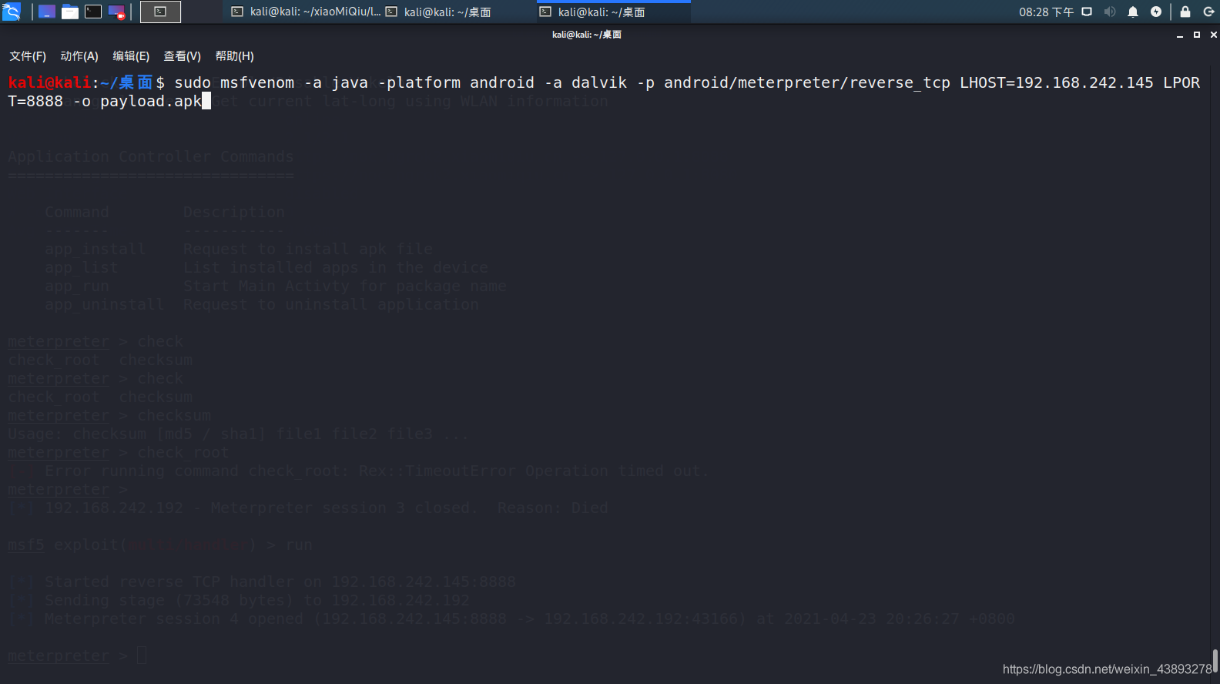Click the 'LHOST=192.168.242.145' text
Screen dimensions: 1220x684
point(1057,82)
